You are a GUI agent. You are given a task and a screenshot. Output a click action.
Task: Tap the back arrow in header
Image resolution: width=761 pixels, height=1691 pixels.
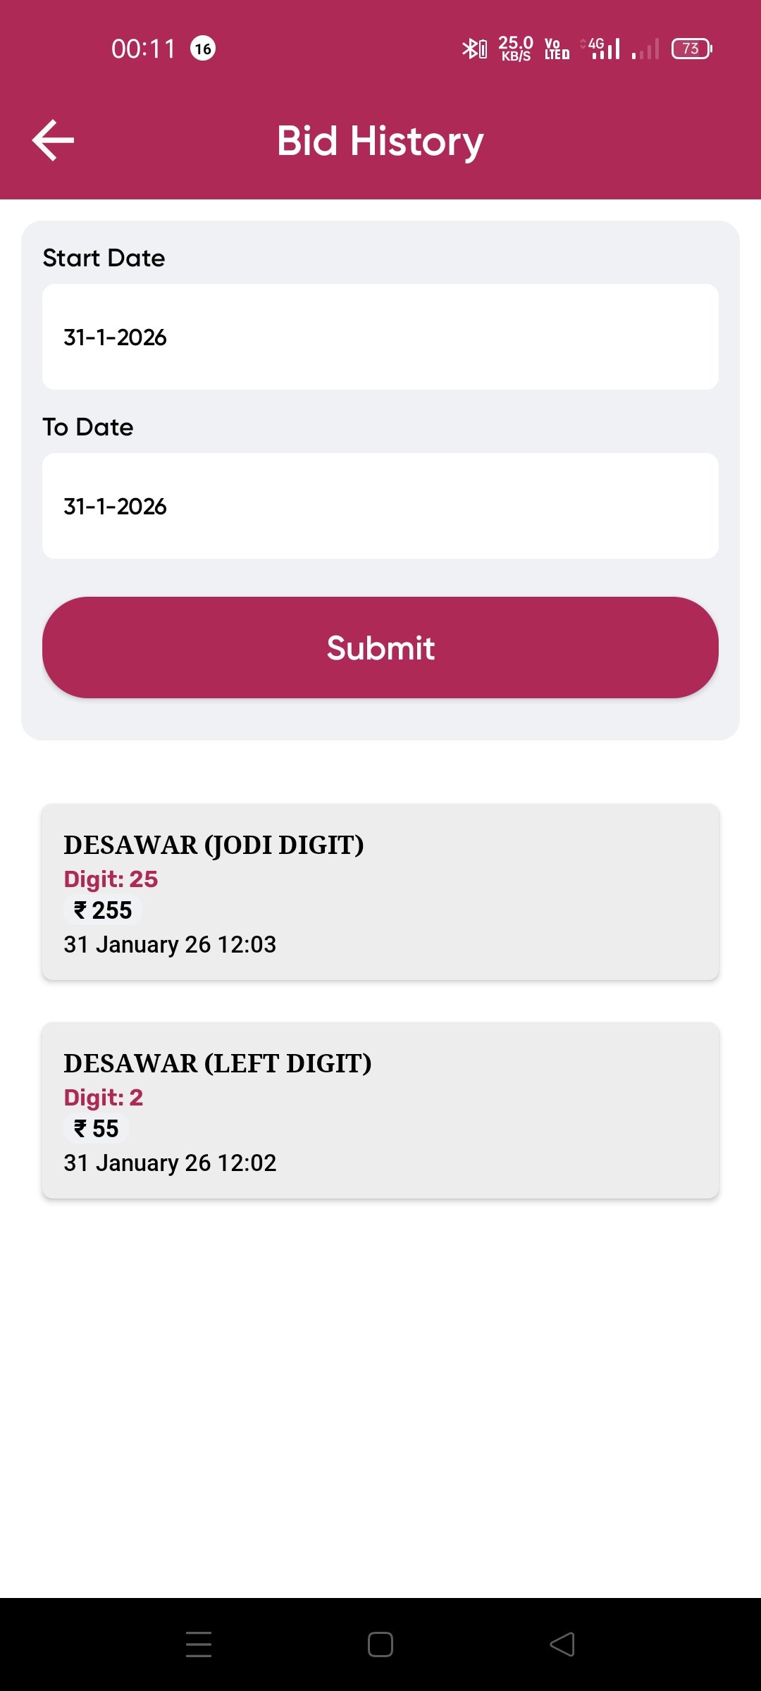54,140
